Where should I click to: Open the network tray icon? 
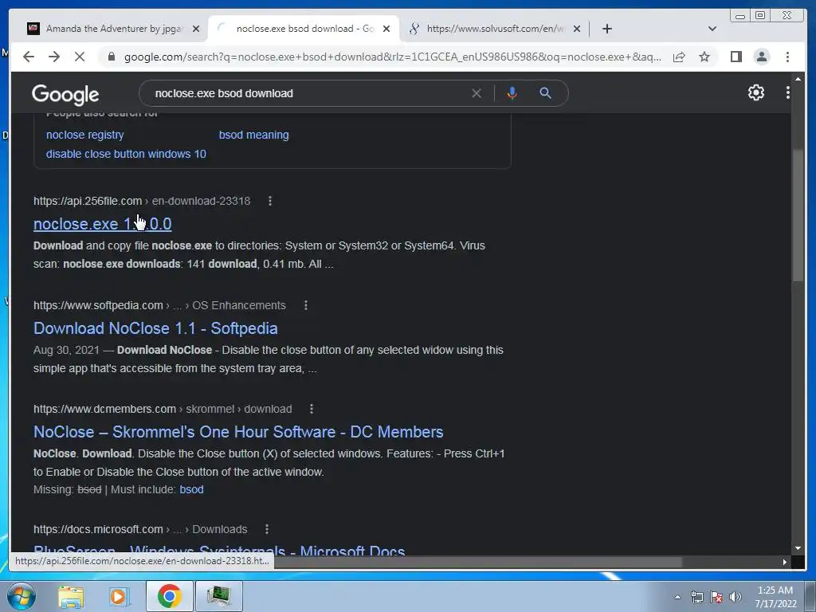(696, 597)
